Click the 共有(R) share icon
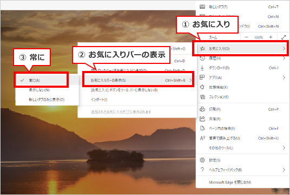 point(202,119)
